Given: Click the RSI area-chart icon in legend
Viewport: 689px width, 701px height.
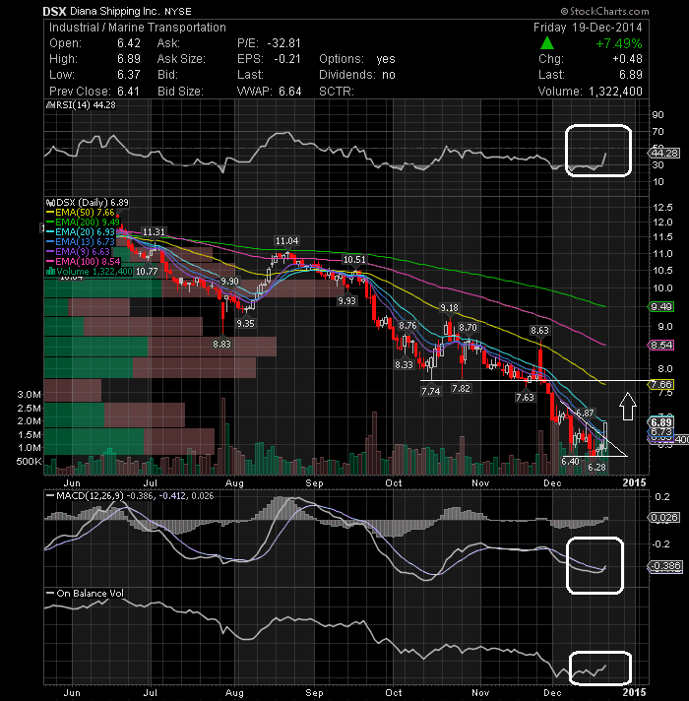Looking at the screenshot, I should point(50,105).
